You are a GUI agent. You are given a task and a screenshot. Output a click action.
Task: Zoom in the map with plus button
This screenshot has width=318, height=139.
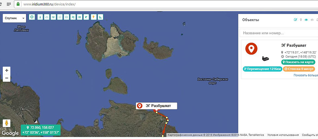coord(7,70)
